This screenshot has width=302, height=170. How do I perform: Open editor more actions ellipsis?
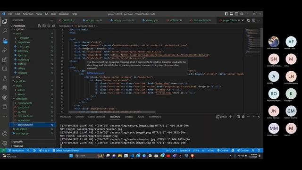[259, 20]
